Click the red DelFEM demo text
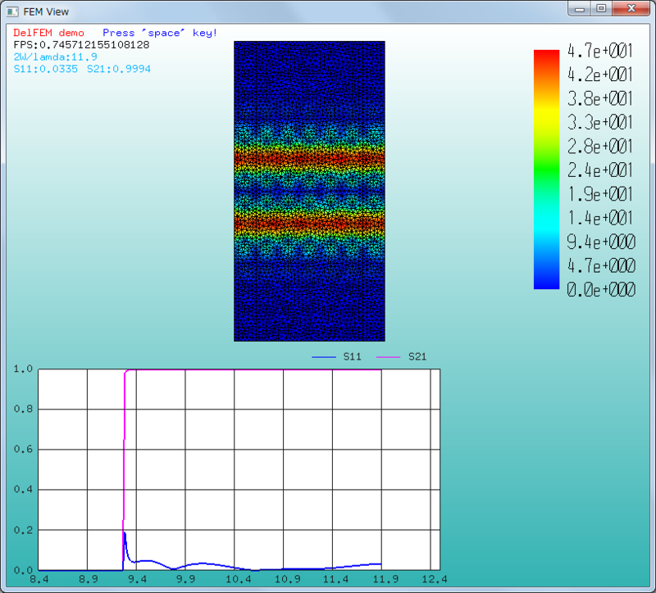 (x=48, y=33)
